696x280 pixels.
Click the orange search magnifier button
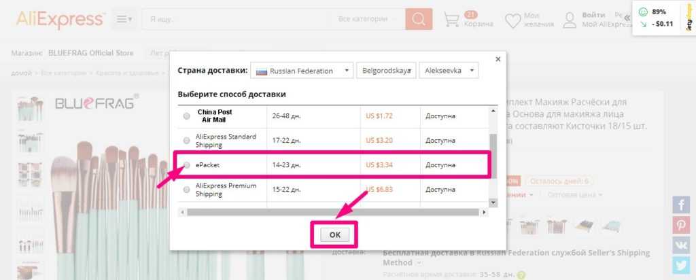[419, 19]
